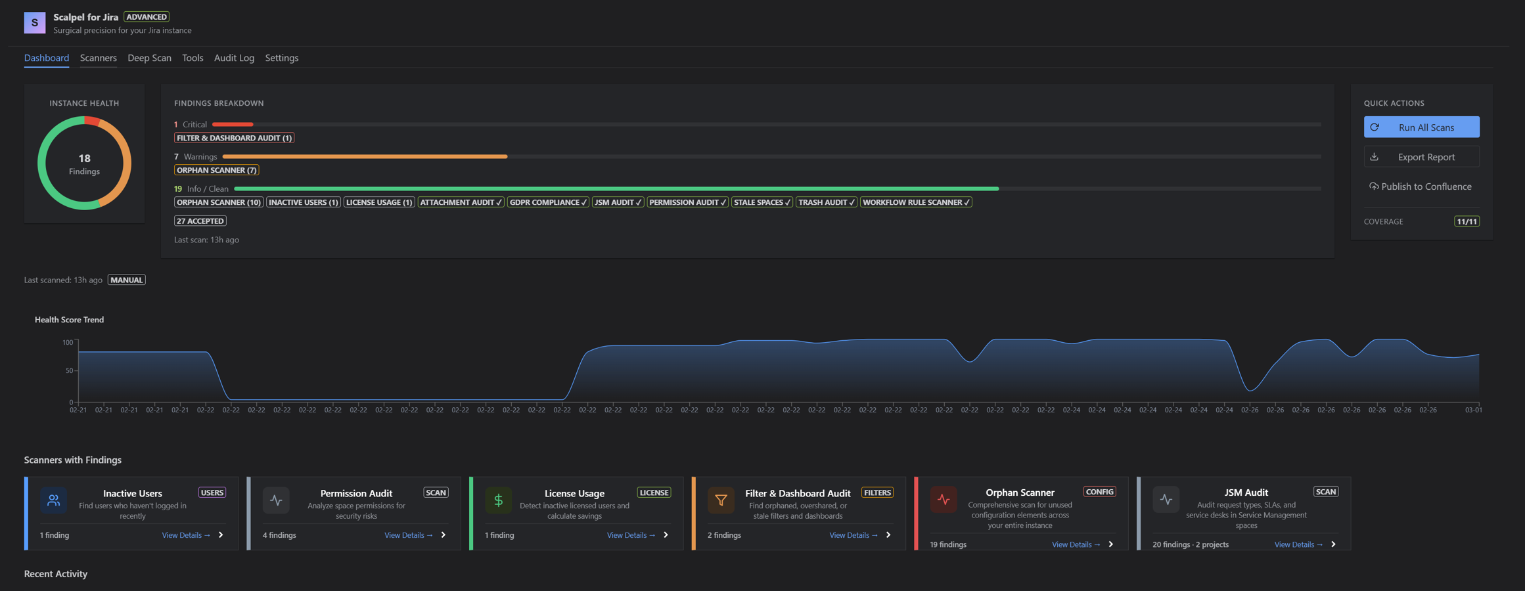
Task: View Details for License Usage
Action: (x=631, y=535)
